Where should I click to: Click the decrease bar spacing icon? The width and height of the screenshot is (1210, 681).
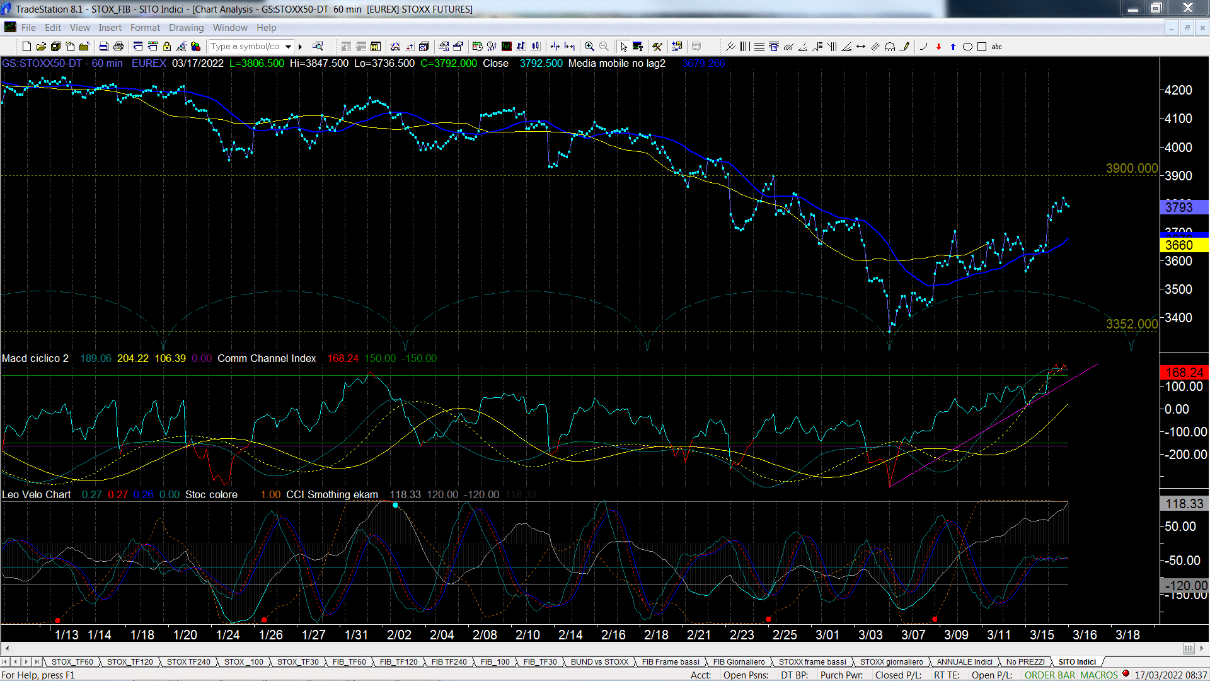click(x=555, y=47)
